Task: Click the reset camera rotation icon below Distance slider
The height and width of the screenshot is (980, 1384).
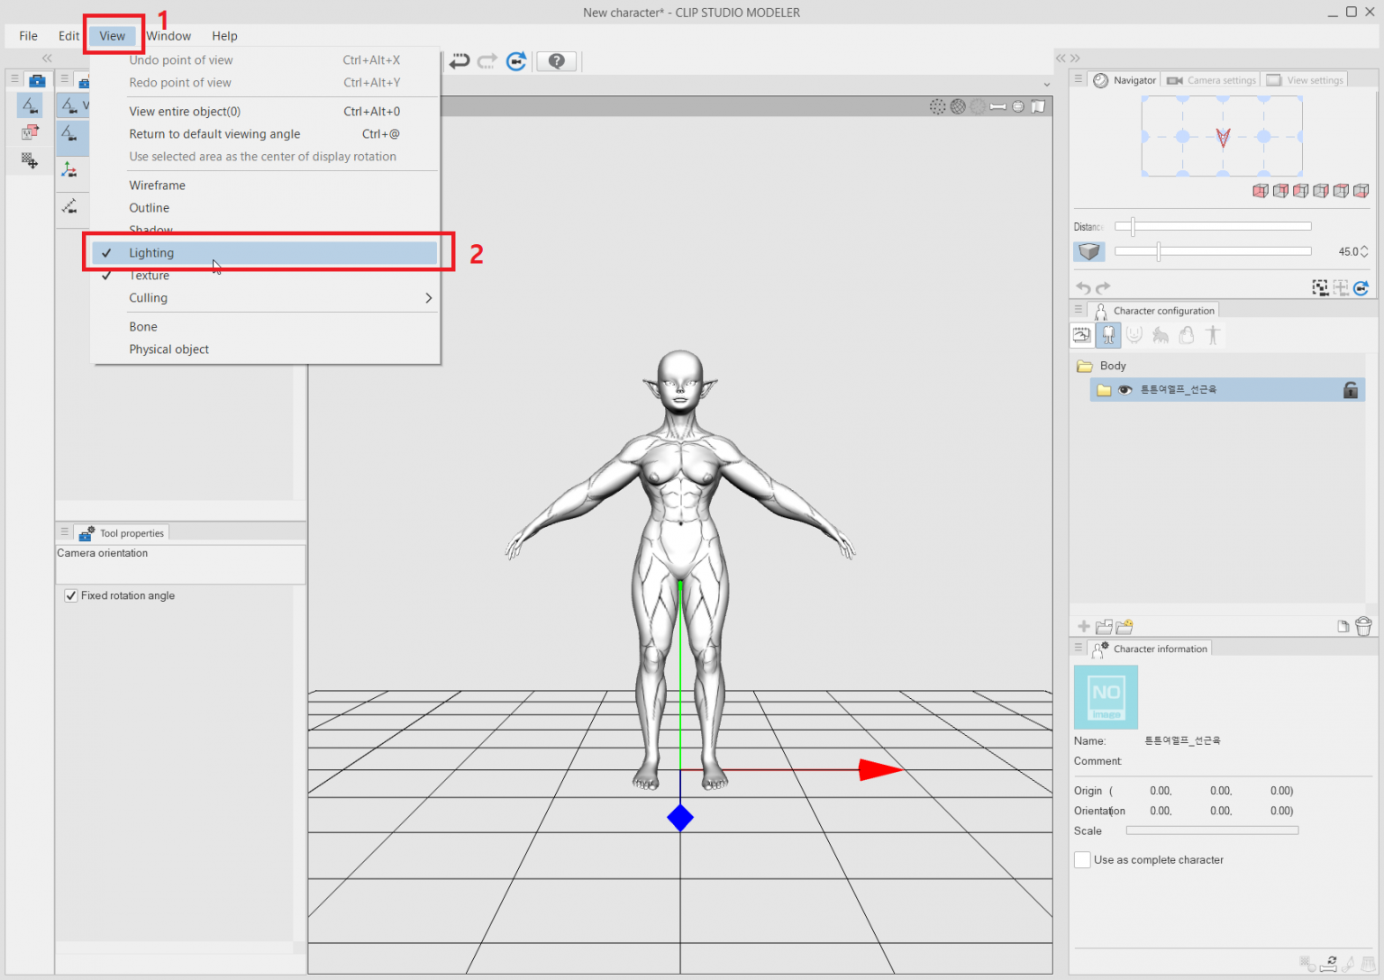Action: (1361, 287)
